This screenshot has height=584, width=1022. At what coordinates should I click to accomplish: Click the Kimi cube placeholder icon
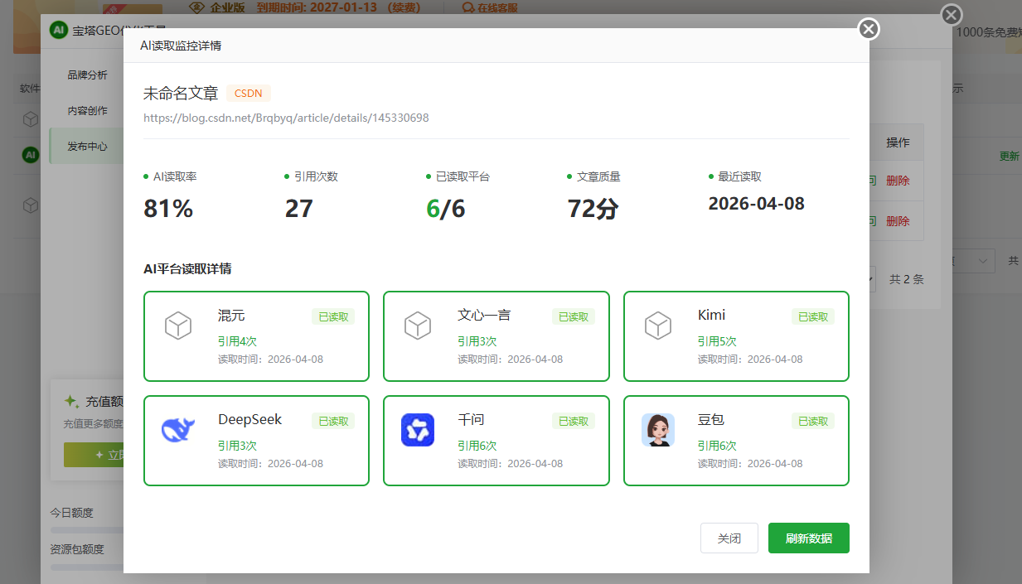coord(657,326)
